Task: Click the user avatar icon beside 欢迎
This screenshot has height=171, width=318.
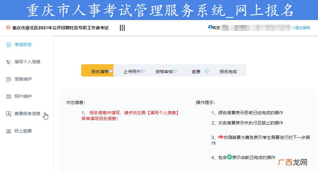Action: 210,27
